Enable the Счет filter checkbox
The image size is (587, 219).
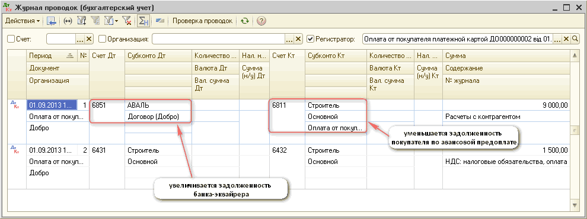(x=11, y=39)
